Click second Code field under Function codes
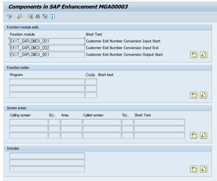Image resolution: width=217 pixels, height=181 pixels. click(91, 88)
